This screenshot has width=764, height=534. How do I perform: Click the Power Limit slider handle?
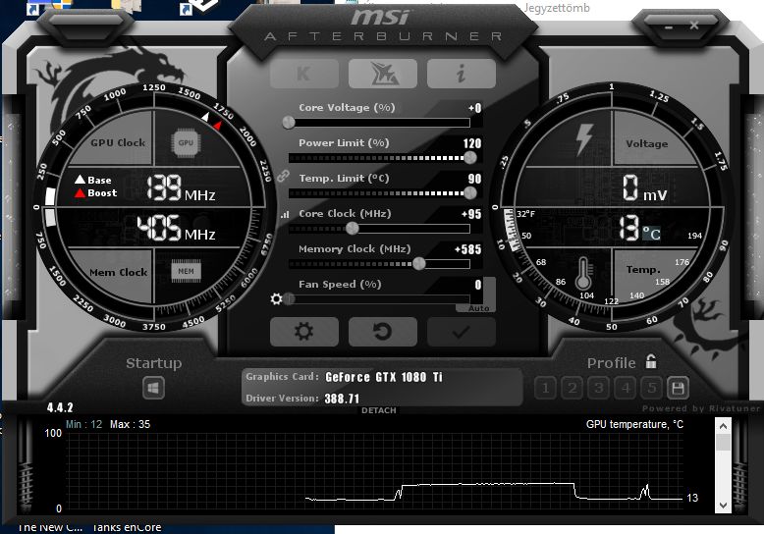tap(470, 157)
